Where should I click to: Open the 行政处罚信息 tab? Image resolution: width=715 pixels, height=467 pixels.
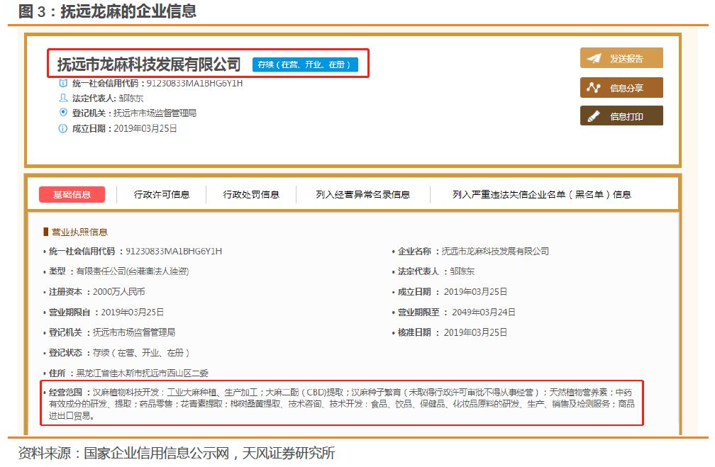[x=251, y=195]
